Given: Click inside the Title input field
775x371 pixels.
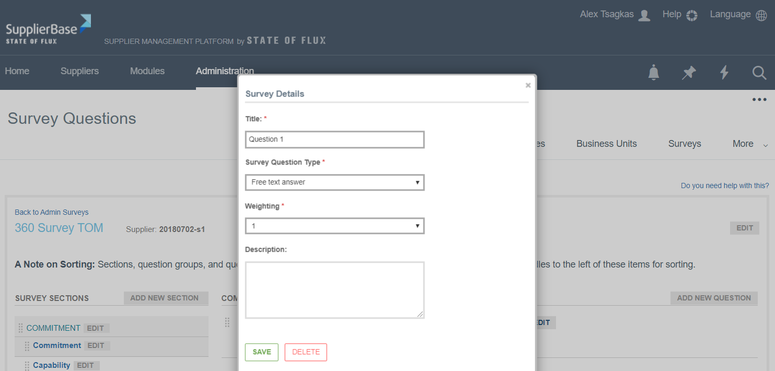Looking at the screenshot, I should click(x=334, y=140).
